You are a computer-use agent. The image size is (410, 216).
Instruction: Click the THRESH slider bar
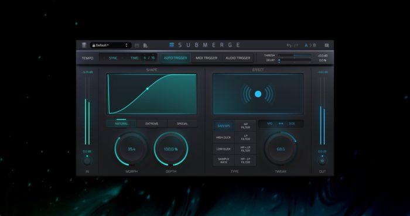(x=295, y=56)
